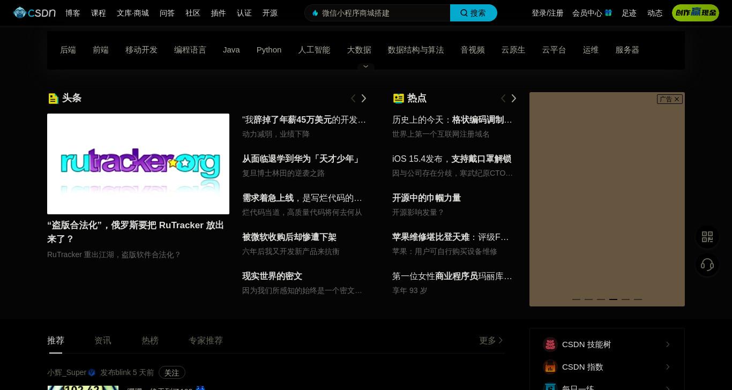Screen dimensions: 732x390
Task: Select the 大数据 category
Action: click(359, 50)
